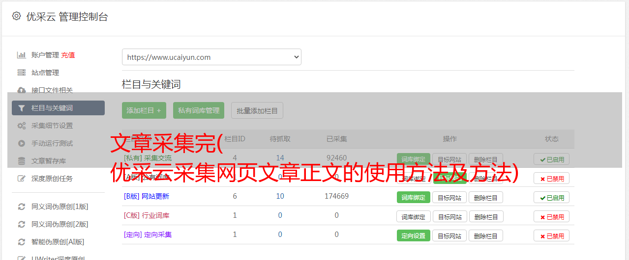Screen dimensions: 629x260
Task: Click 目标网站 for 定向采集 row
Action: (x=449, y=235)
